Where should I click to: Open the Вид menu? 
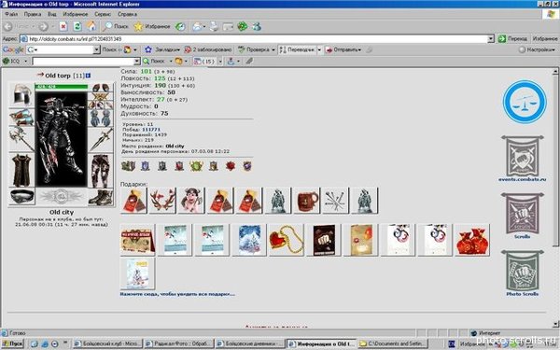52,14
